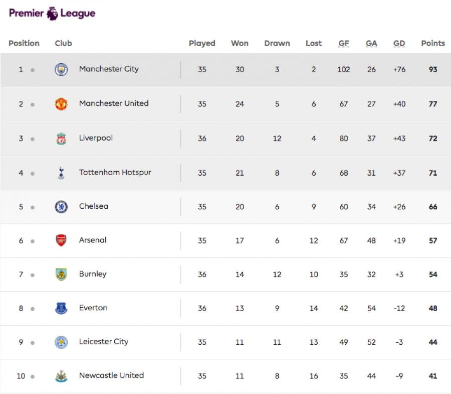451x394 pixels.
Task: Click the Everton club crest
Action: [61, 308]
